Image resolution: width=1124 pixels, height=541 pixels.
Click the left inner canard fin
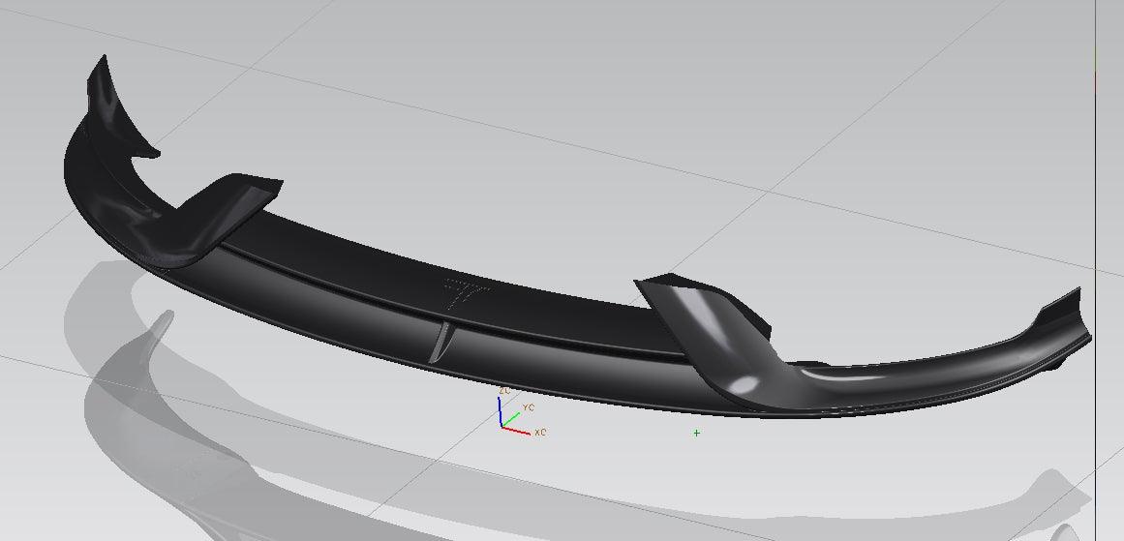point(228,208)
